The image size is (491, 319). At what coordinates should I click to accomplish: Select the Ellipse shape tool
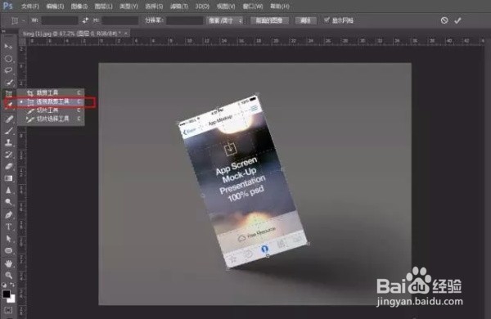point(8,251)
